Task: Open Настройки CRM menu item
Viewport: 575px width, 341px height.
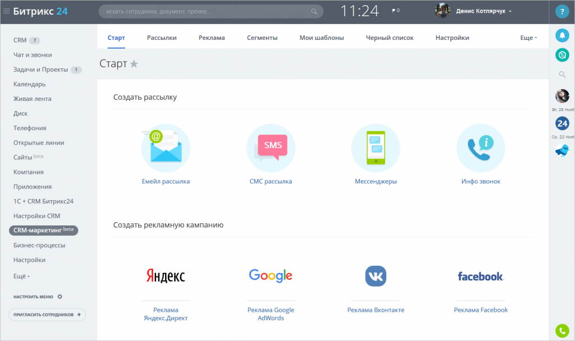Action: pos(36,216)
